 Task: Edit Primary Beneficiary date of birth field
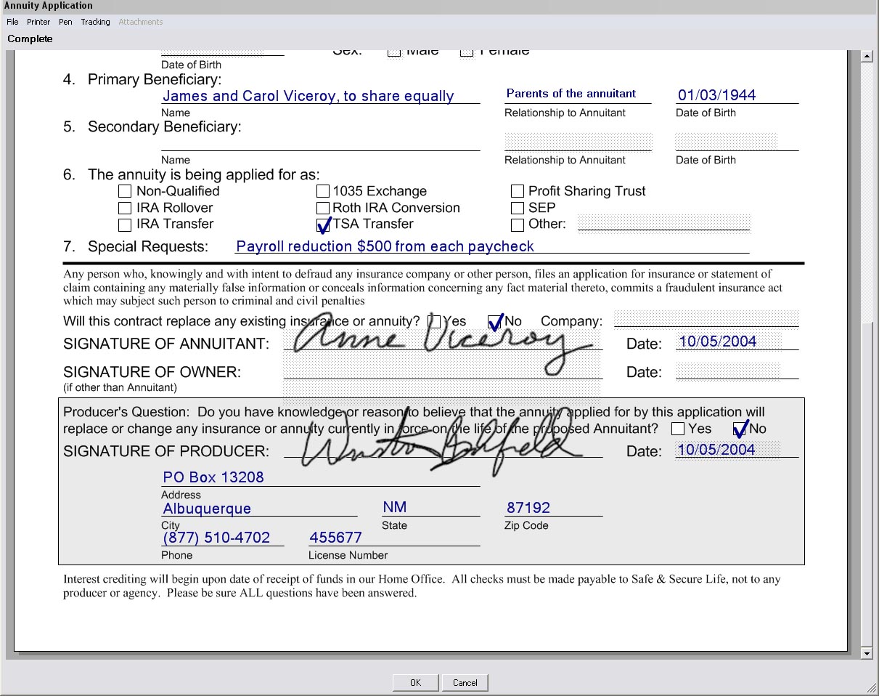click(x=737, y=95)
